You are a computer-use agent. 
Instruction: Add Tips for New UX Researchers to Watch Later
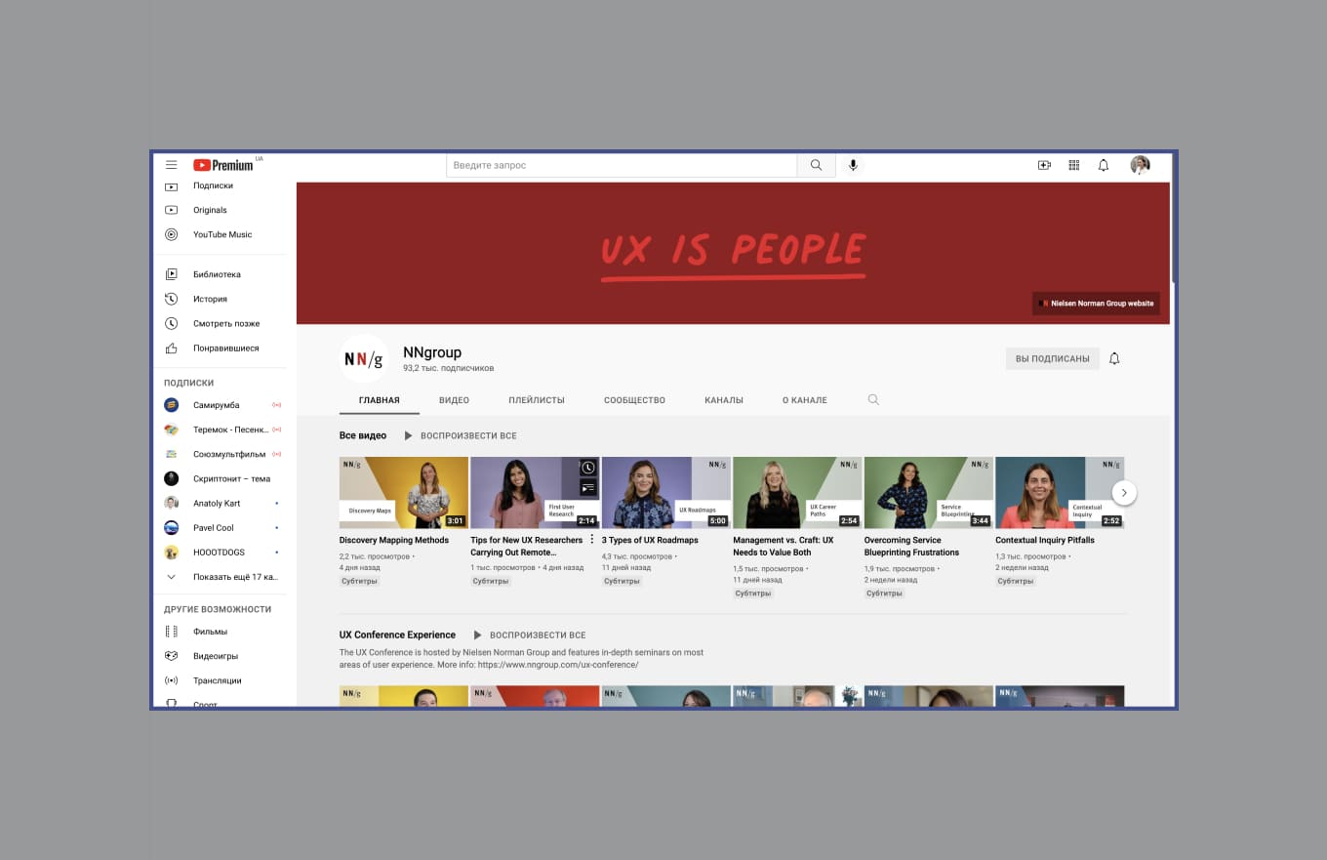tap(587, 468)
